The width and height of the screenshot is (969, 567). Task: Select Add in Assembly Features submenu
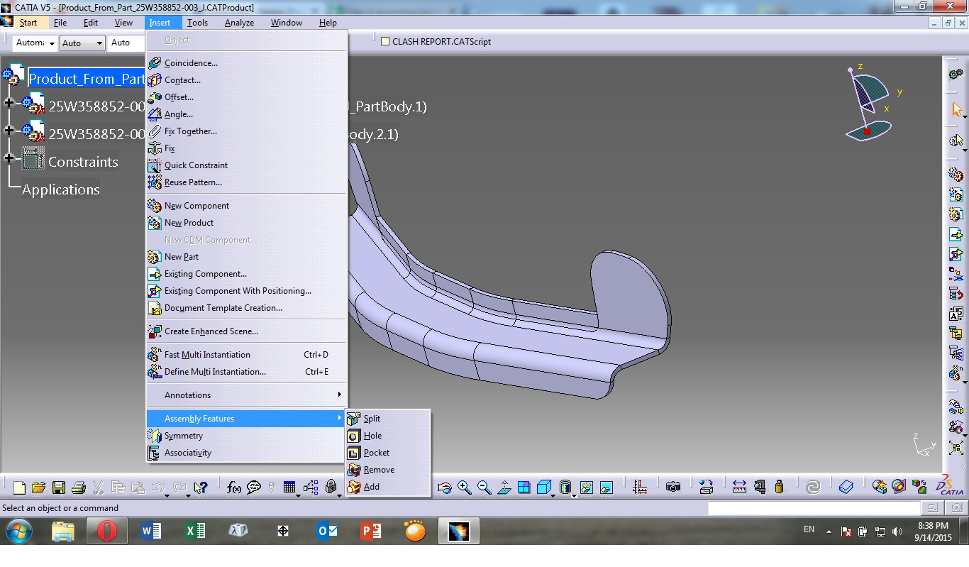pos(387,486)
